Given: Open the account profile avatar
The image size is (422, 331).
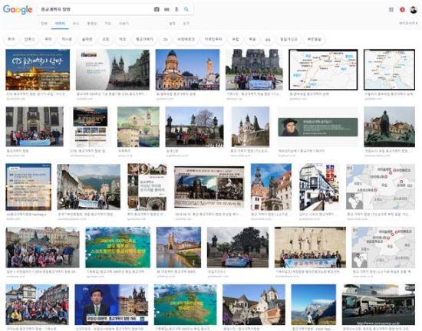Looking at the screenshot, I should pyautogui.click(x=414, y=10).
